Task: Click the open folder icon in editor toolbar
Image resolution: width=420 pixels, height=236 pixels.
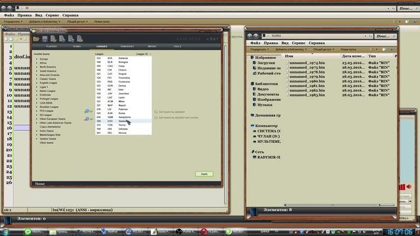Action: coord(36,39)
